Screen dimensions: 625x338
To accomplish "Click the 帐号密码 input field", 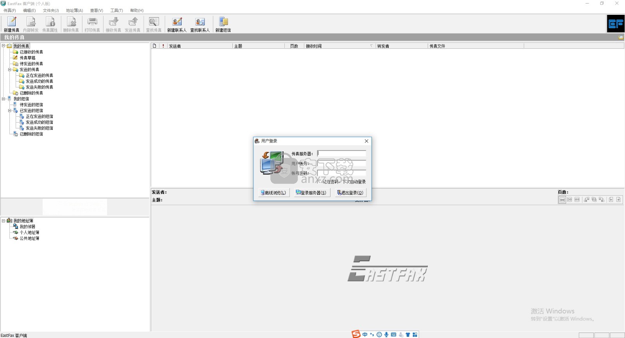I will click(x=341, y=173).
